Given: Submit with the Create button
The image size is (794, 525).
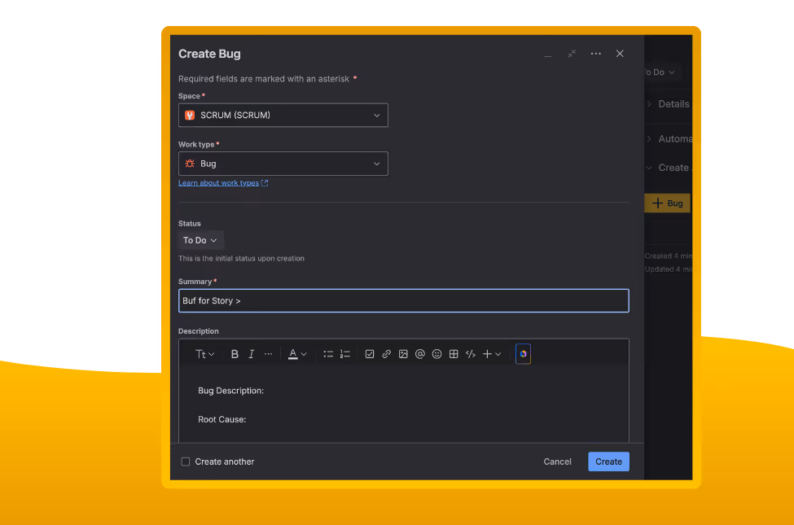Looking at the screenshot, I should click(608, 462).
